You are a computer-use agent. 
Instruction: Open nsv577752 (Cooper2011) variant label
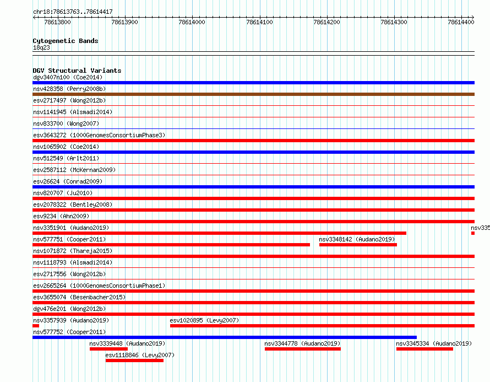click(69, 332)
